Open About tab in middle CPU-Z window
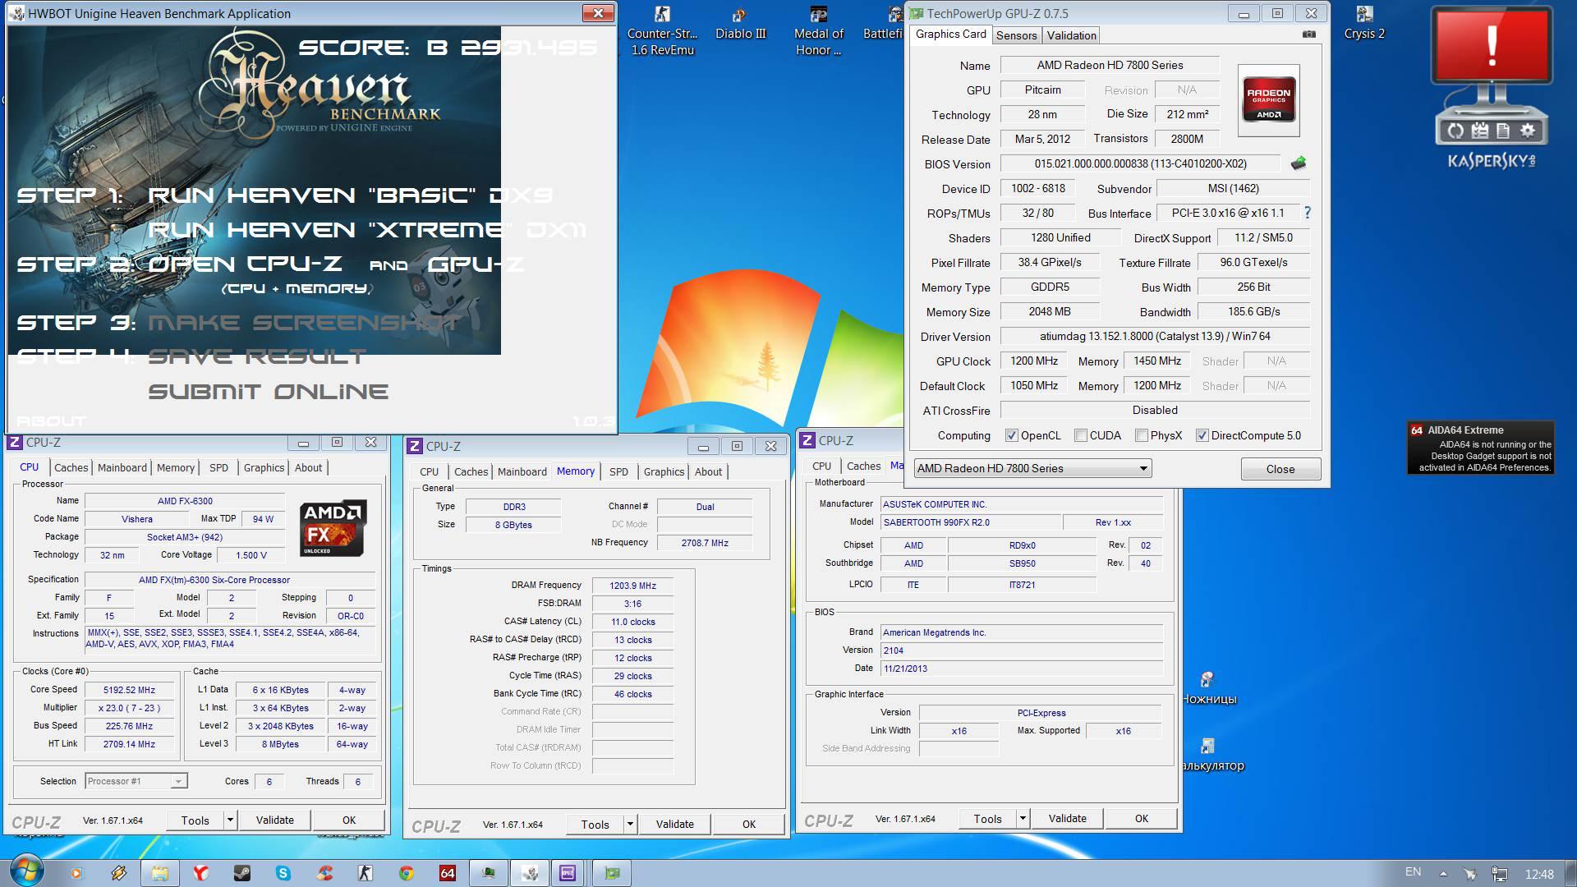 tap(708, 471)
